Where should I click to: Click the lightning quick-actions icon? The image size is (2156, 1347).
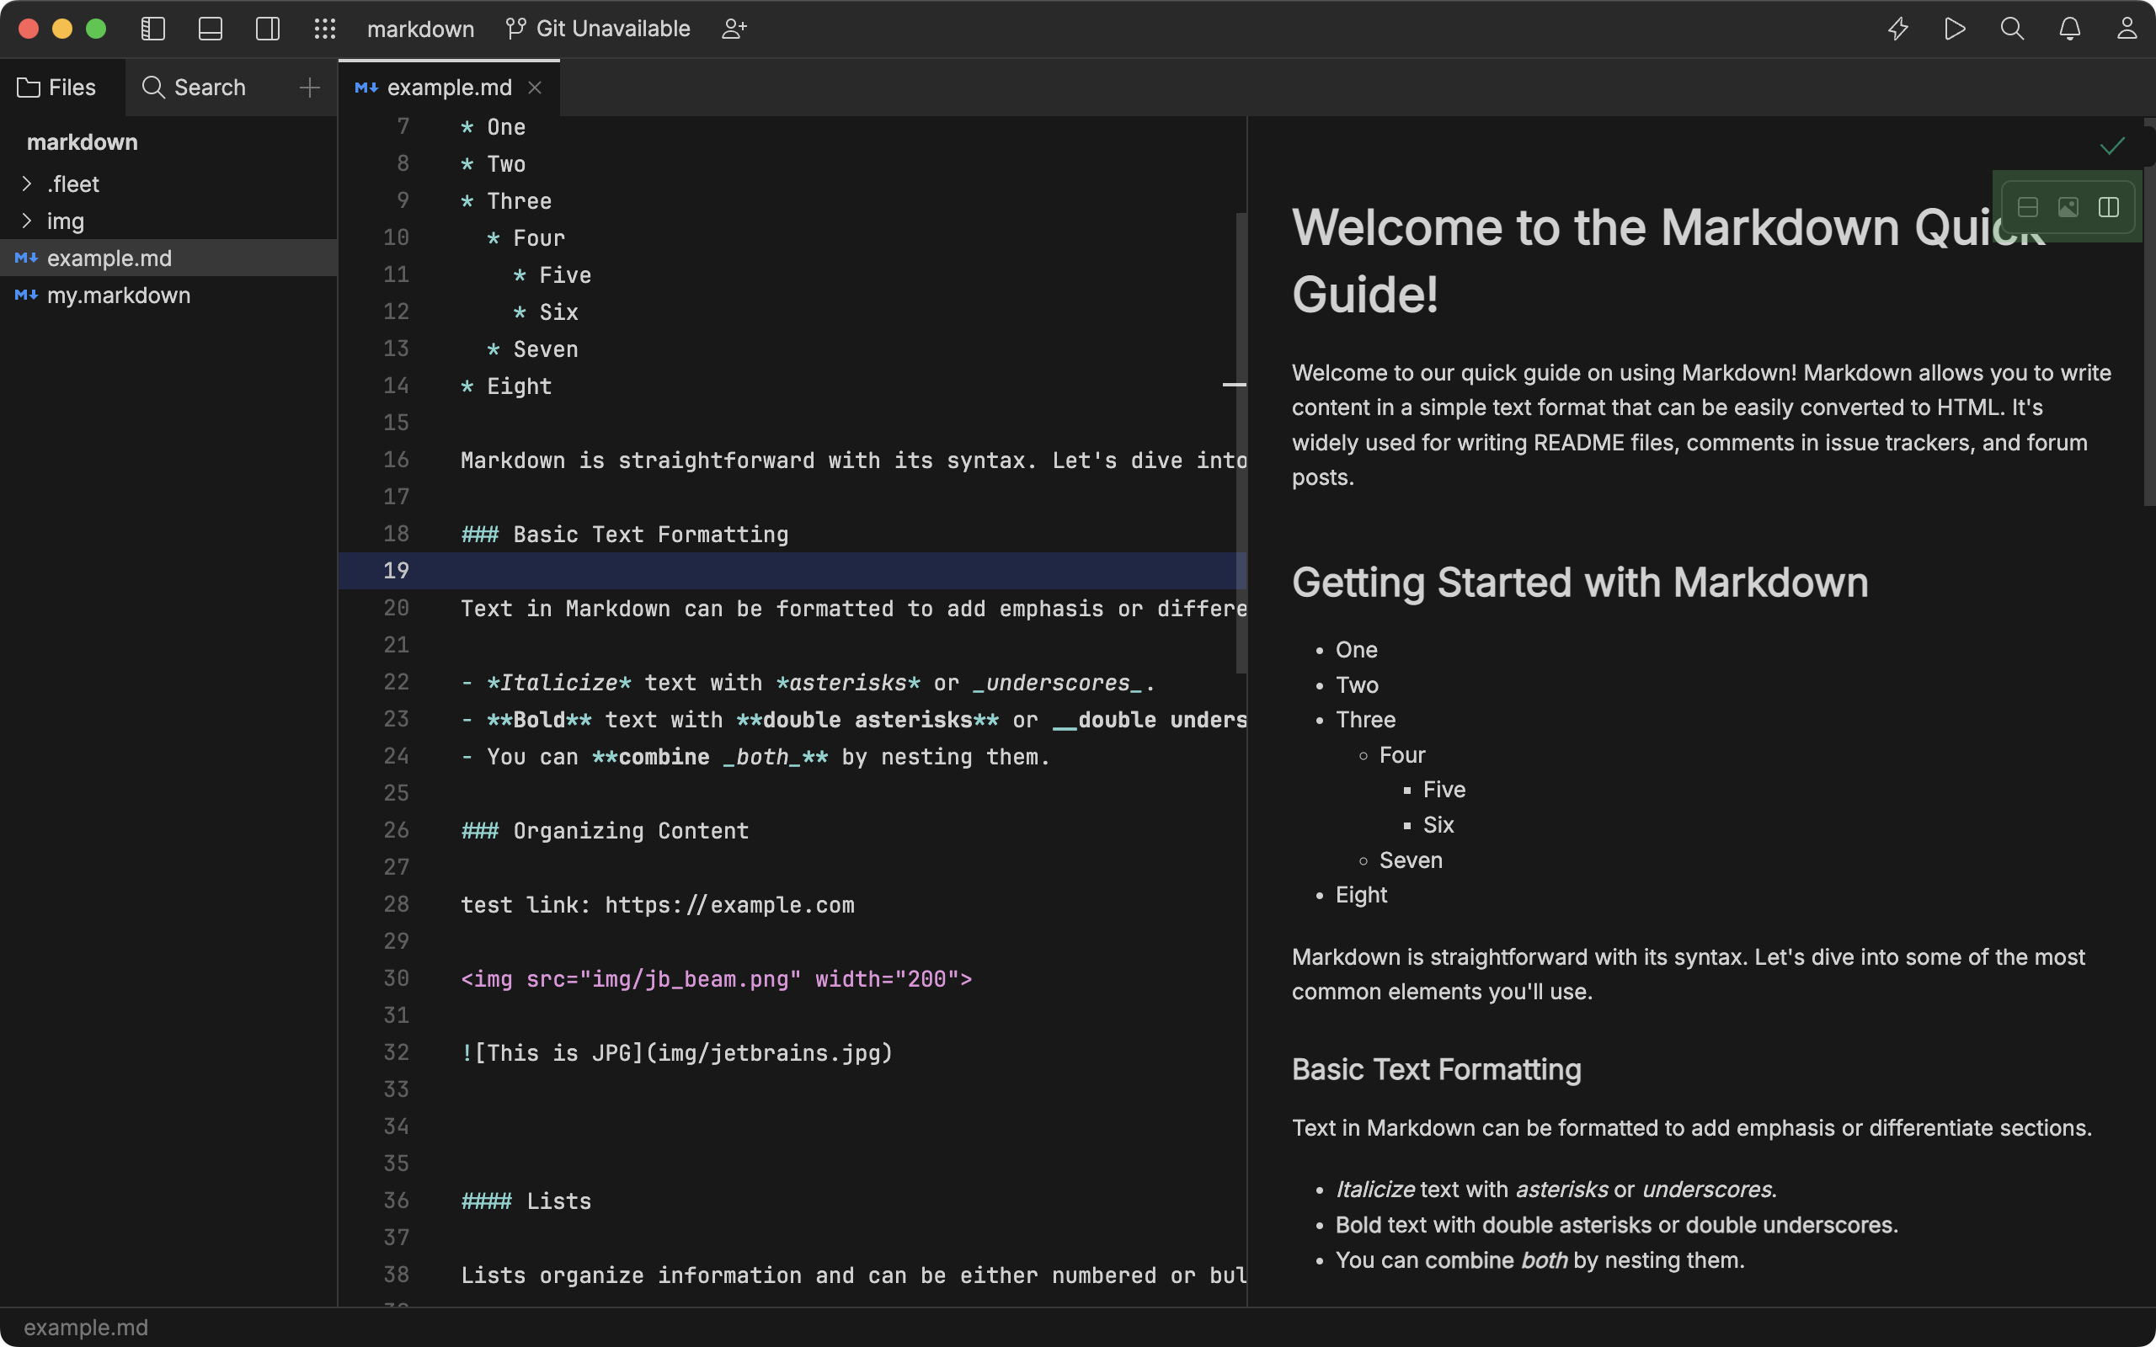(x=1898, y=28)
